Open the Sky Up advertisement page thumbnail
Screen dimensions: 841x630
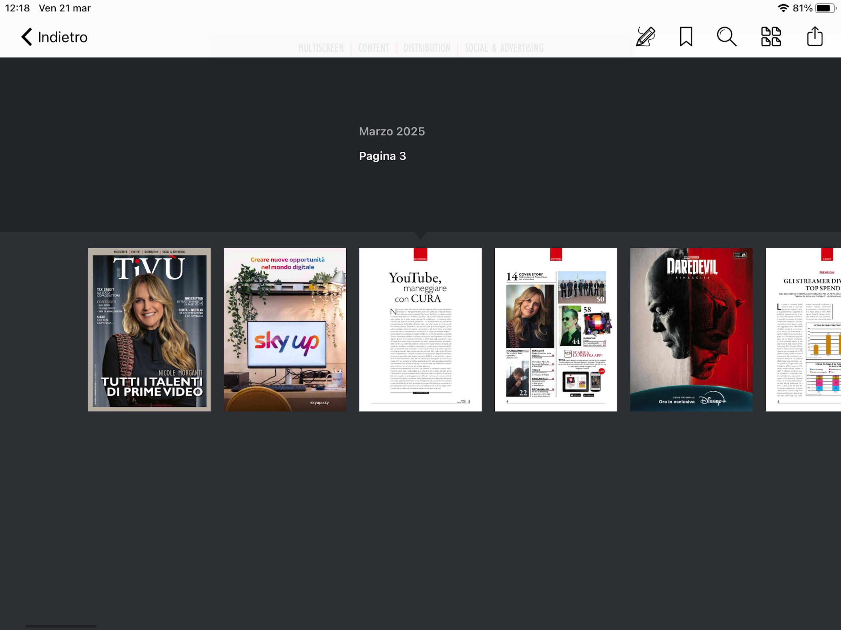coord(285,329)
